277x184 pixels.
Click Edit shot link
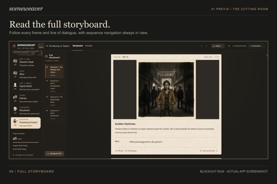pyautogui.click(x=119, y=151)
